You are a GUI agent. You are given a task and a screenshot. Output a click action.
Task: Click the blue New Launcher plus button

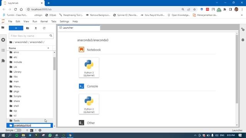coord(16,28)
